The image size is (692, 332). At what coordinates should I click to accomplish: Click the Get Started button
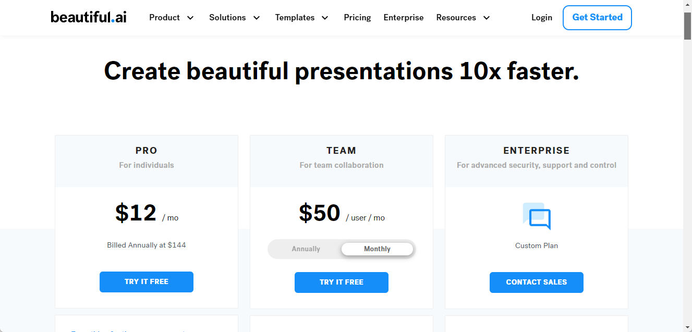[x=597, y=18]
